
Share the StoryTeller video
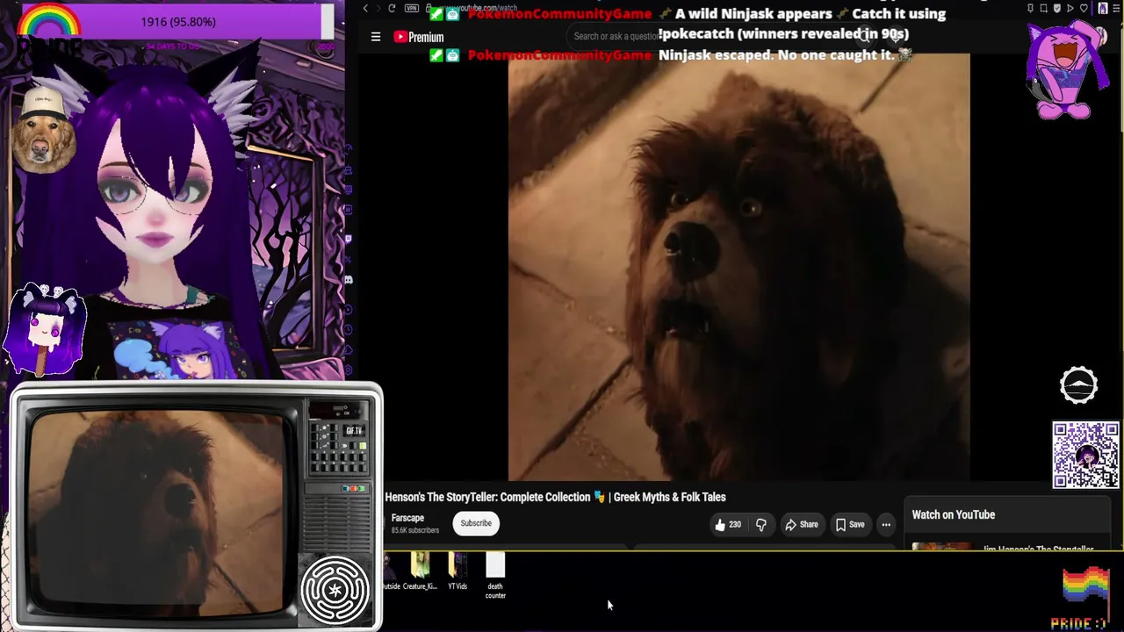801,525
